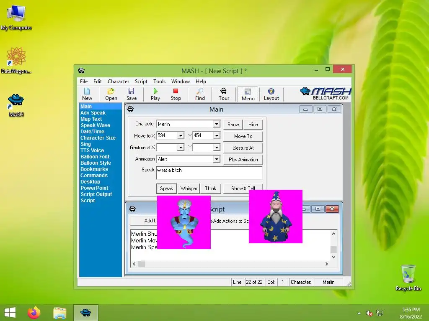The height and width of the screenshot is (321, 429).
Task: Open a script with the Open icon
Action: pos(111,94)
